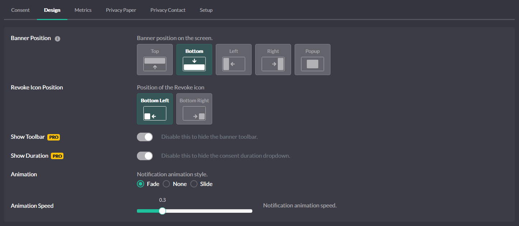Select the Top banner position icon
Image resolution: width=519 pixels, height=226 pixels.
(154, 60)
